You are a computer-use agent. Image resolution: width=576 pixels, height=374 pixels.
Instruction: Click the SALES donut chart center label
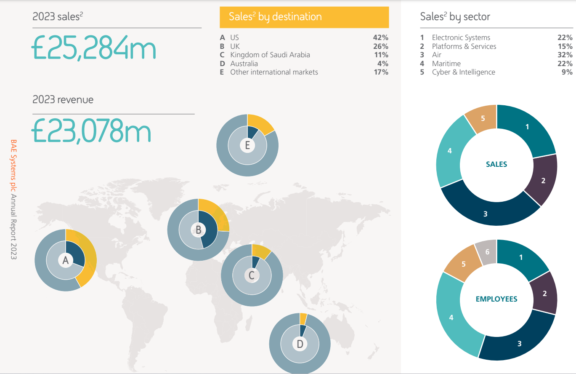(496, 164)
